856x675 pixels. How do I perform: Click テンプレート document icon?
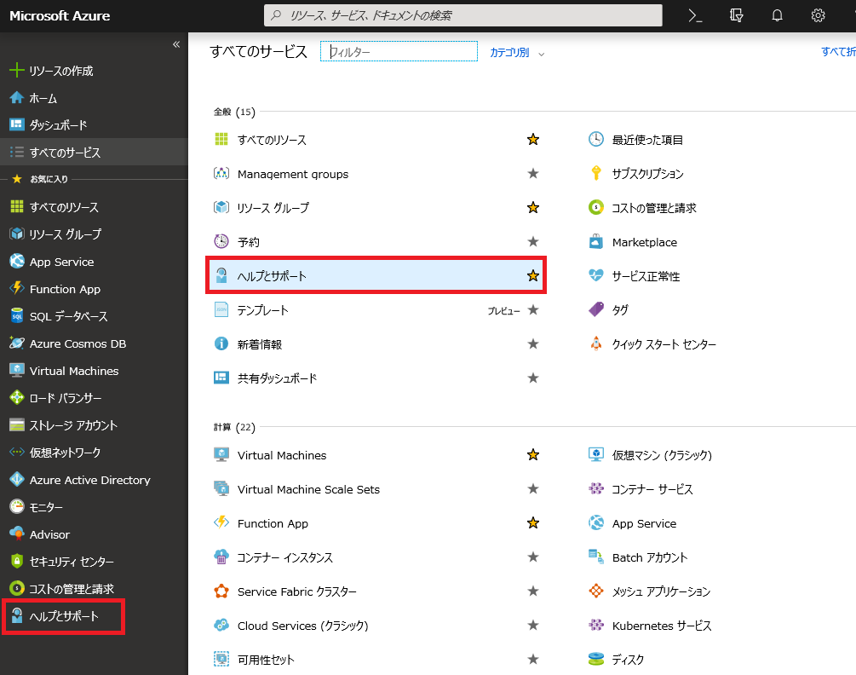coord(221,309)
